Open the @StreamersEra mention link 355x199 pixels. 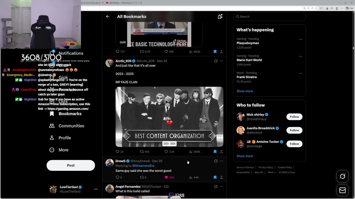(143, 166)
